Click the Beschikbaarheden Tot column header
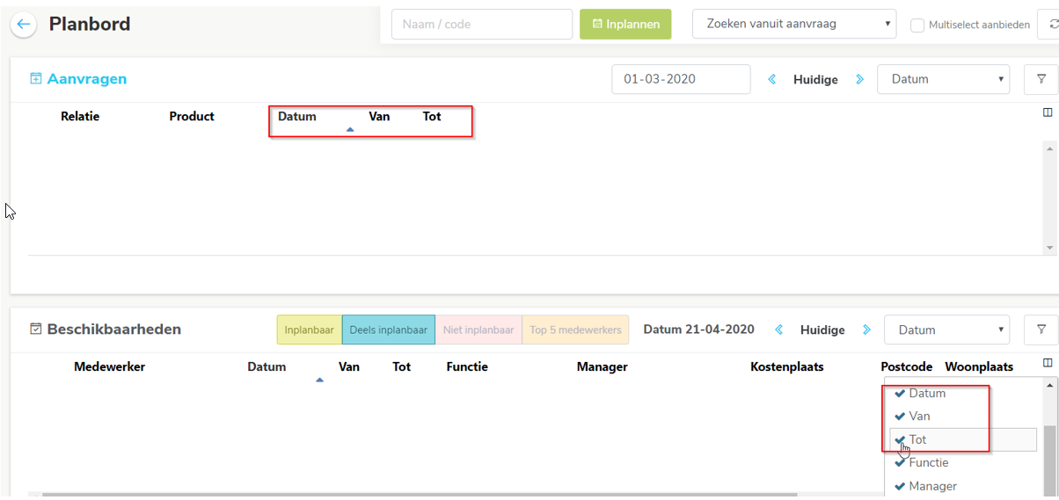1059x500 pixels. (x=402, y=366)
